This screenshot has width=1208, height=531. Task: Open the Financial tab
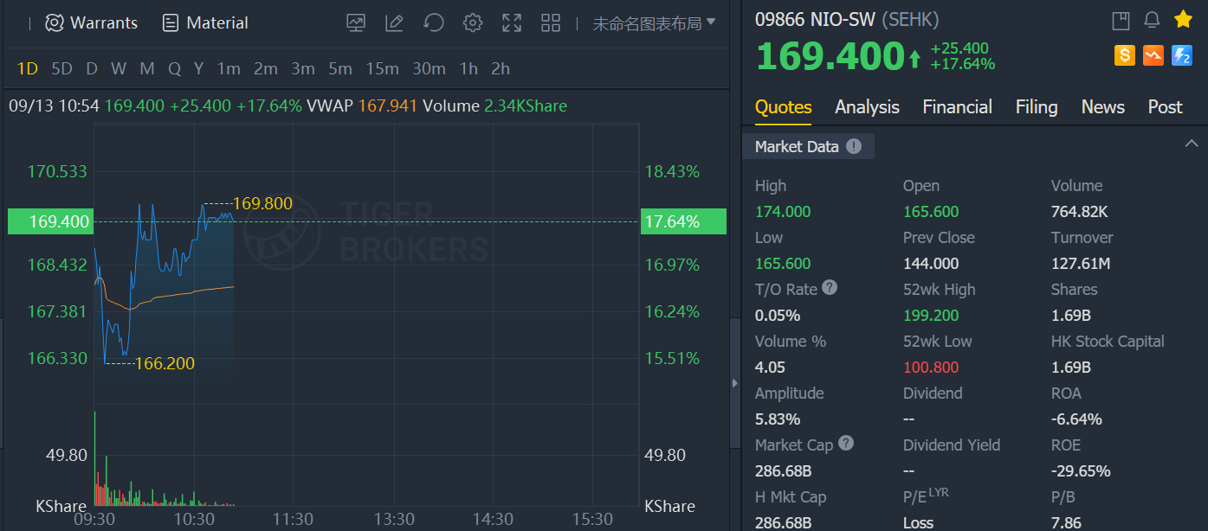click(957, 107)
